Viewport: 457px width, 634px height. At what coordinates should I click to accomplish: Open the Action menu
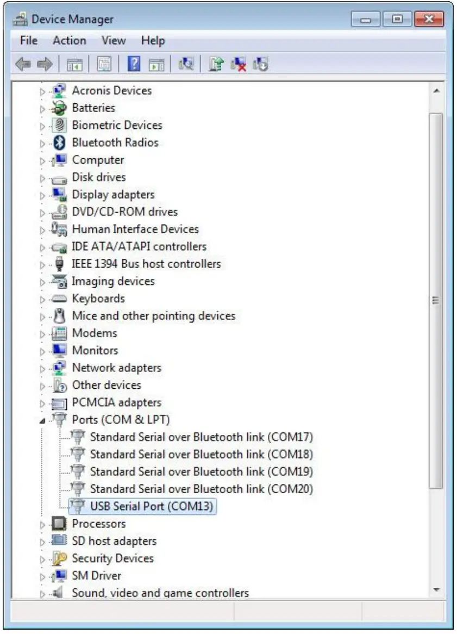[69, 41]
